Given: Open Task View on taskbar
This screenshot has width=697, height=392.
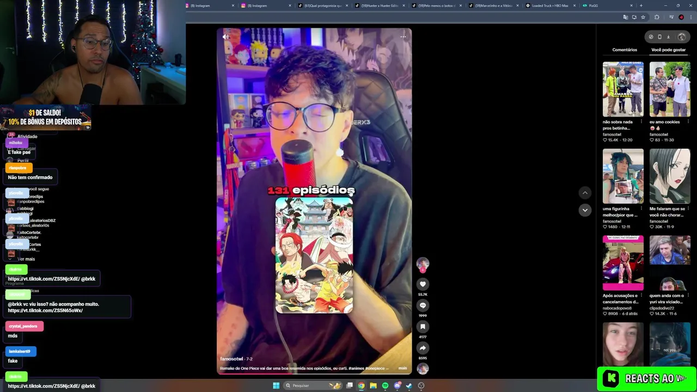Looking at the screenshot, I should pos(350,385).
